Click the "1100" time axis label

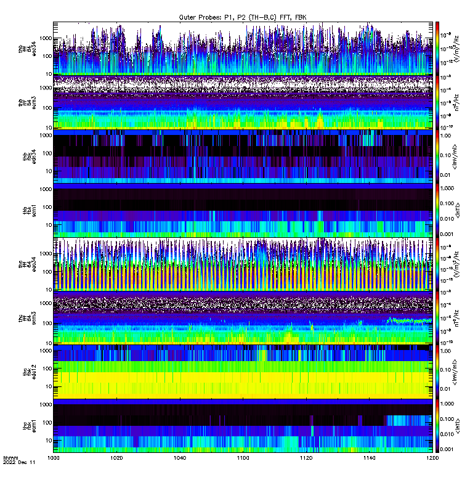pyautogui.click(x=243, y=458)
